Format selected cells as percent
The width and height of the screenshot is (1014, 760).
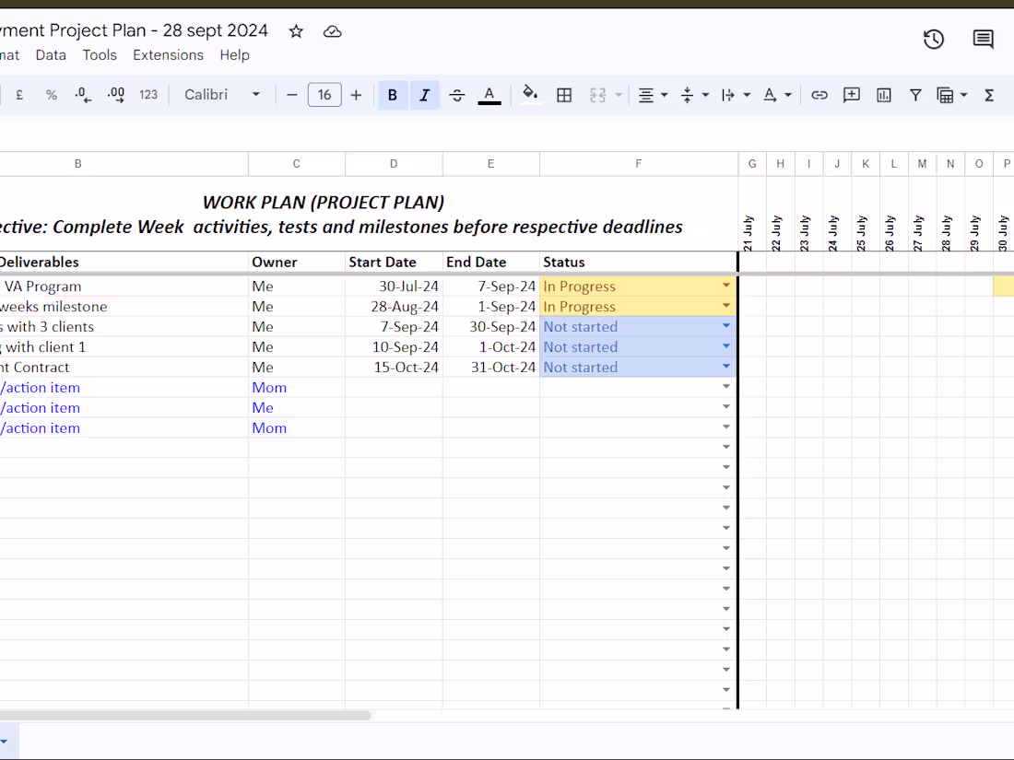[51, 94]
